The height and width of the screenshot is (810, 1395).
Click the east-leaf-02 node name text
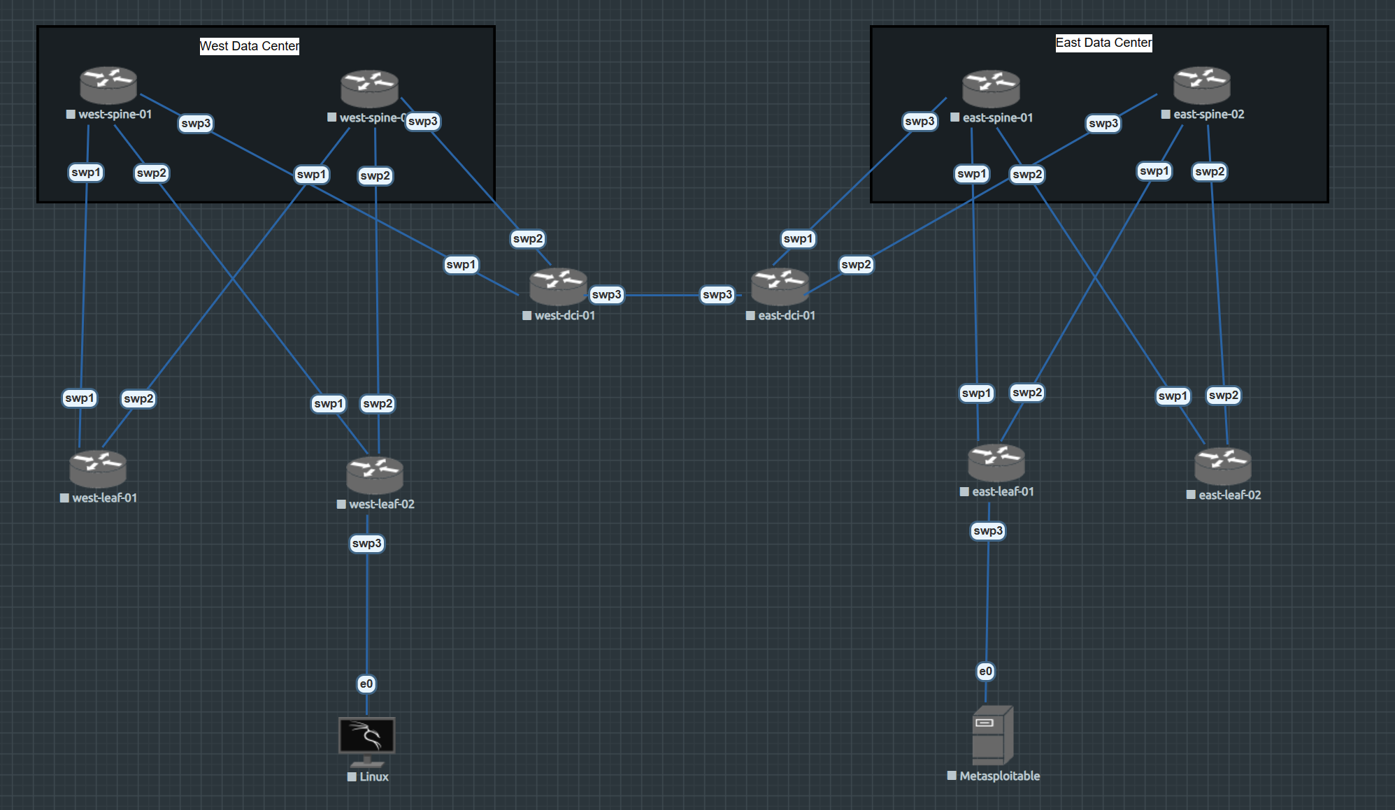pyautogui.click(x=1230, y=495)
